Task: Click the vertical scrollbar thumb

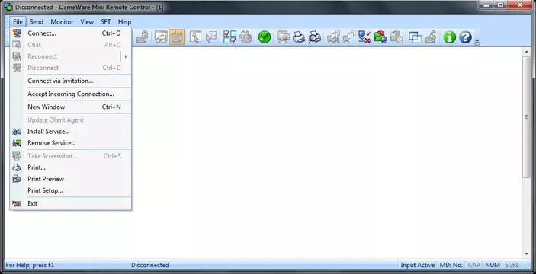Action: tap(526, 116)
